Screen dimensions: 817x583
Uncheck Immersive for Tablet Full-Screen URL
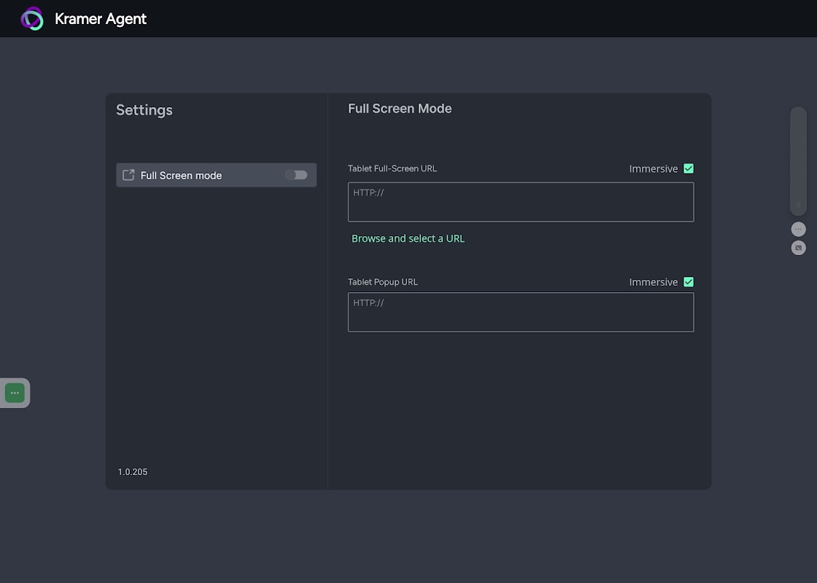(689, 168)
